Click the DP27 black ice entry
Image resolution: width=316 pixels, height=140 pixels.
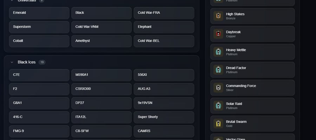[x=101, y=103]
